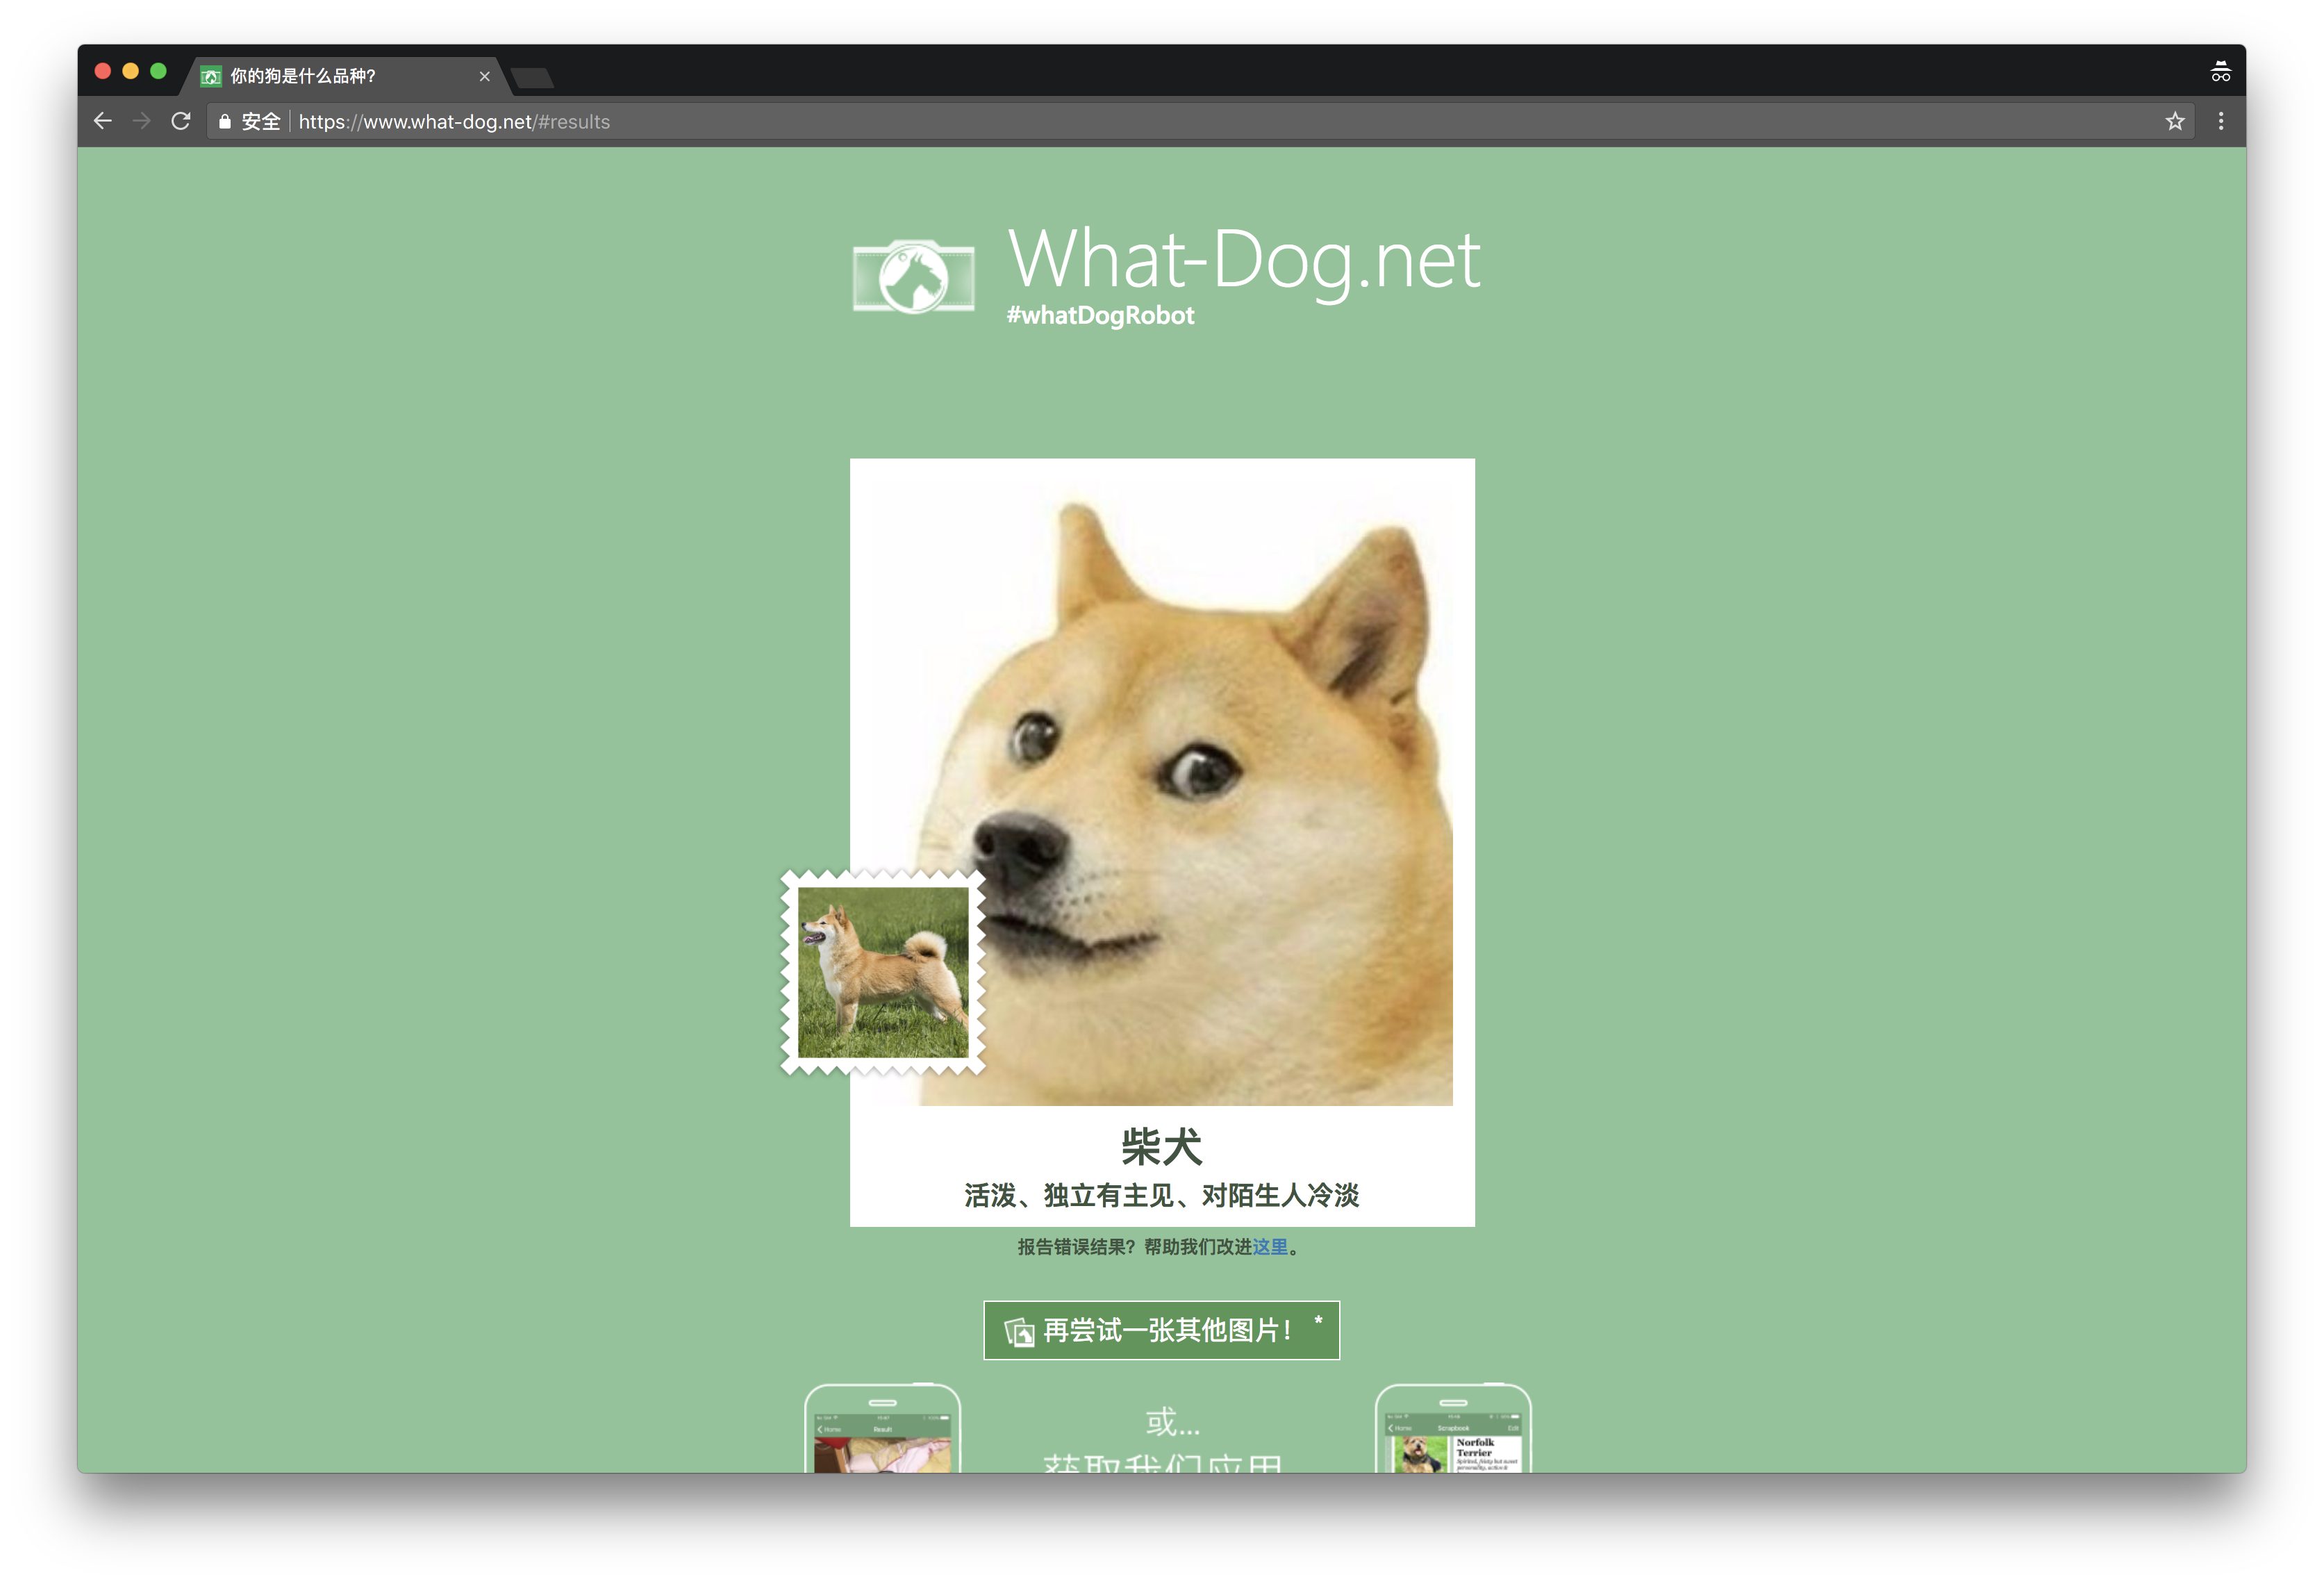This screenshot has height=1584, width=2324.
Task: Click the left phone app preview
Action: (883, 1429)
